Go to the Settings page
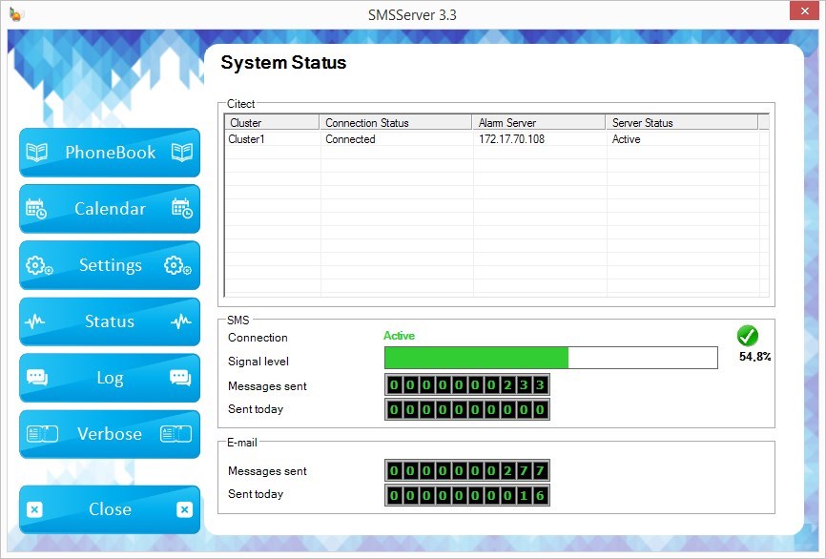The width and height of the screenshot is (826, 559). 110,265
